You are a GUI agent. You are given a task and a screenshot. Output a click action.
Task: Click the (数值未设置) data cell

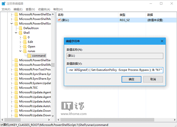155,20
